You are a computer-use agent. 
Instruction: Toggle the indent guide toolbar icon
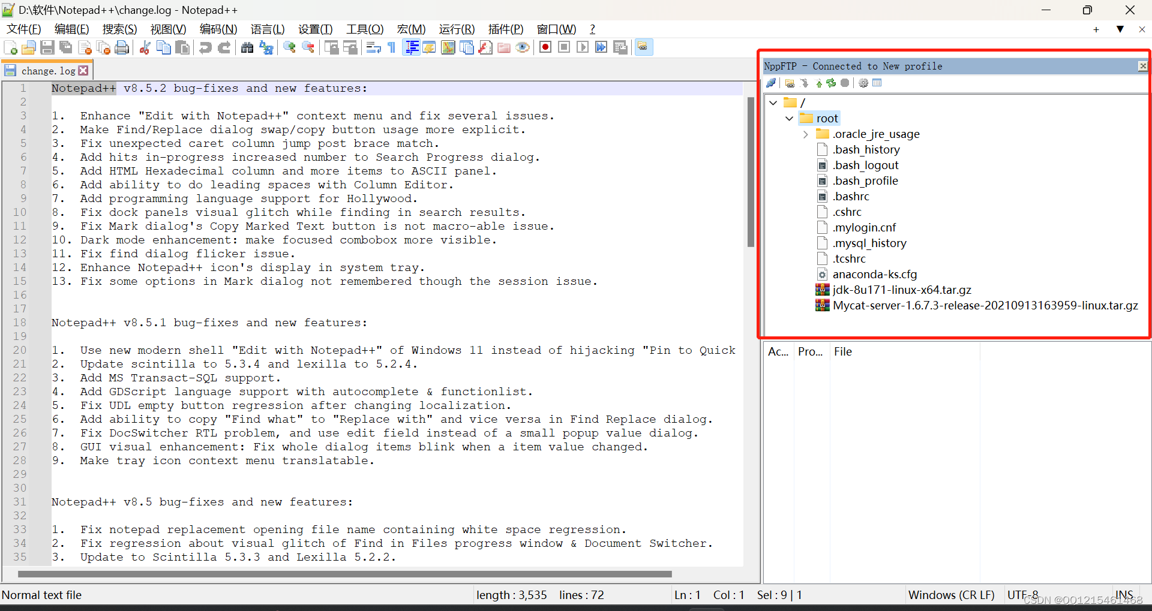tap(412, 47)
